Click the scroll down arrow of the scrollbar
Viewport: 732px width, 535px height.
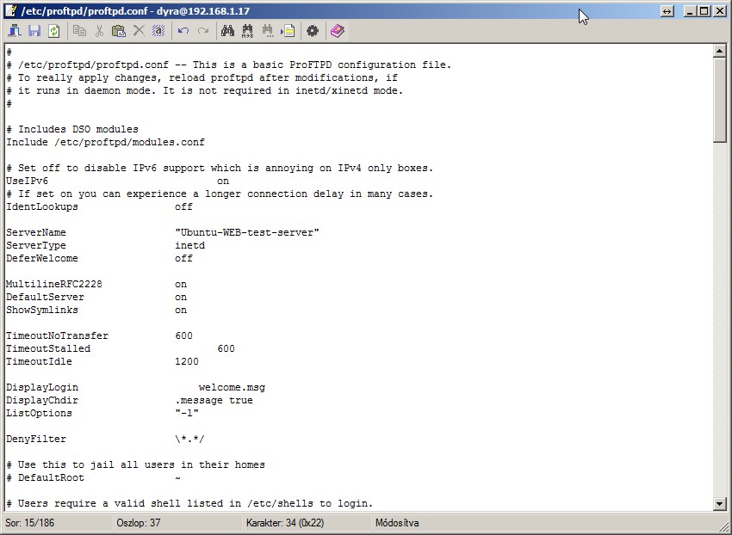coord(719,504)
